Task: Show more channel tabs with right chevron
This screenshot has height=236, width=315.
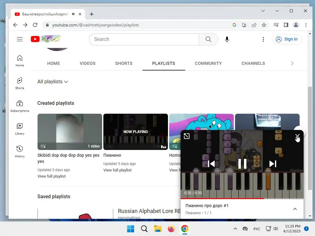Action: click(x=292, y=63)
